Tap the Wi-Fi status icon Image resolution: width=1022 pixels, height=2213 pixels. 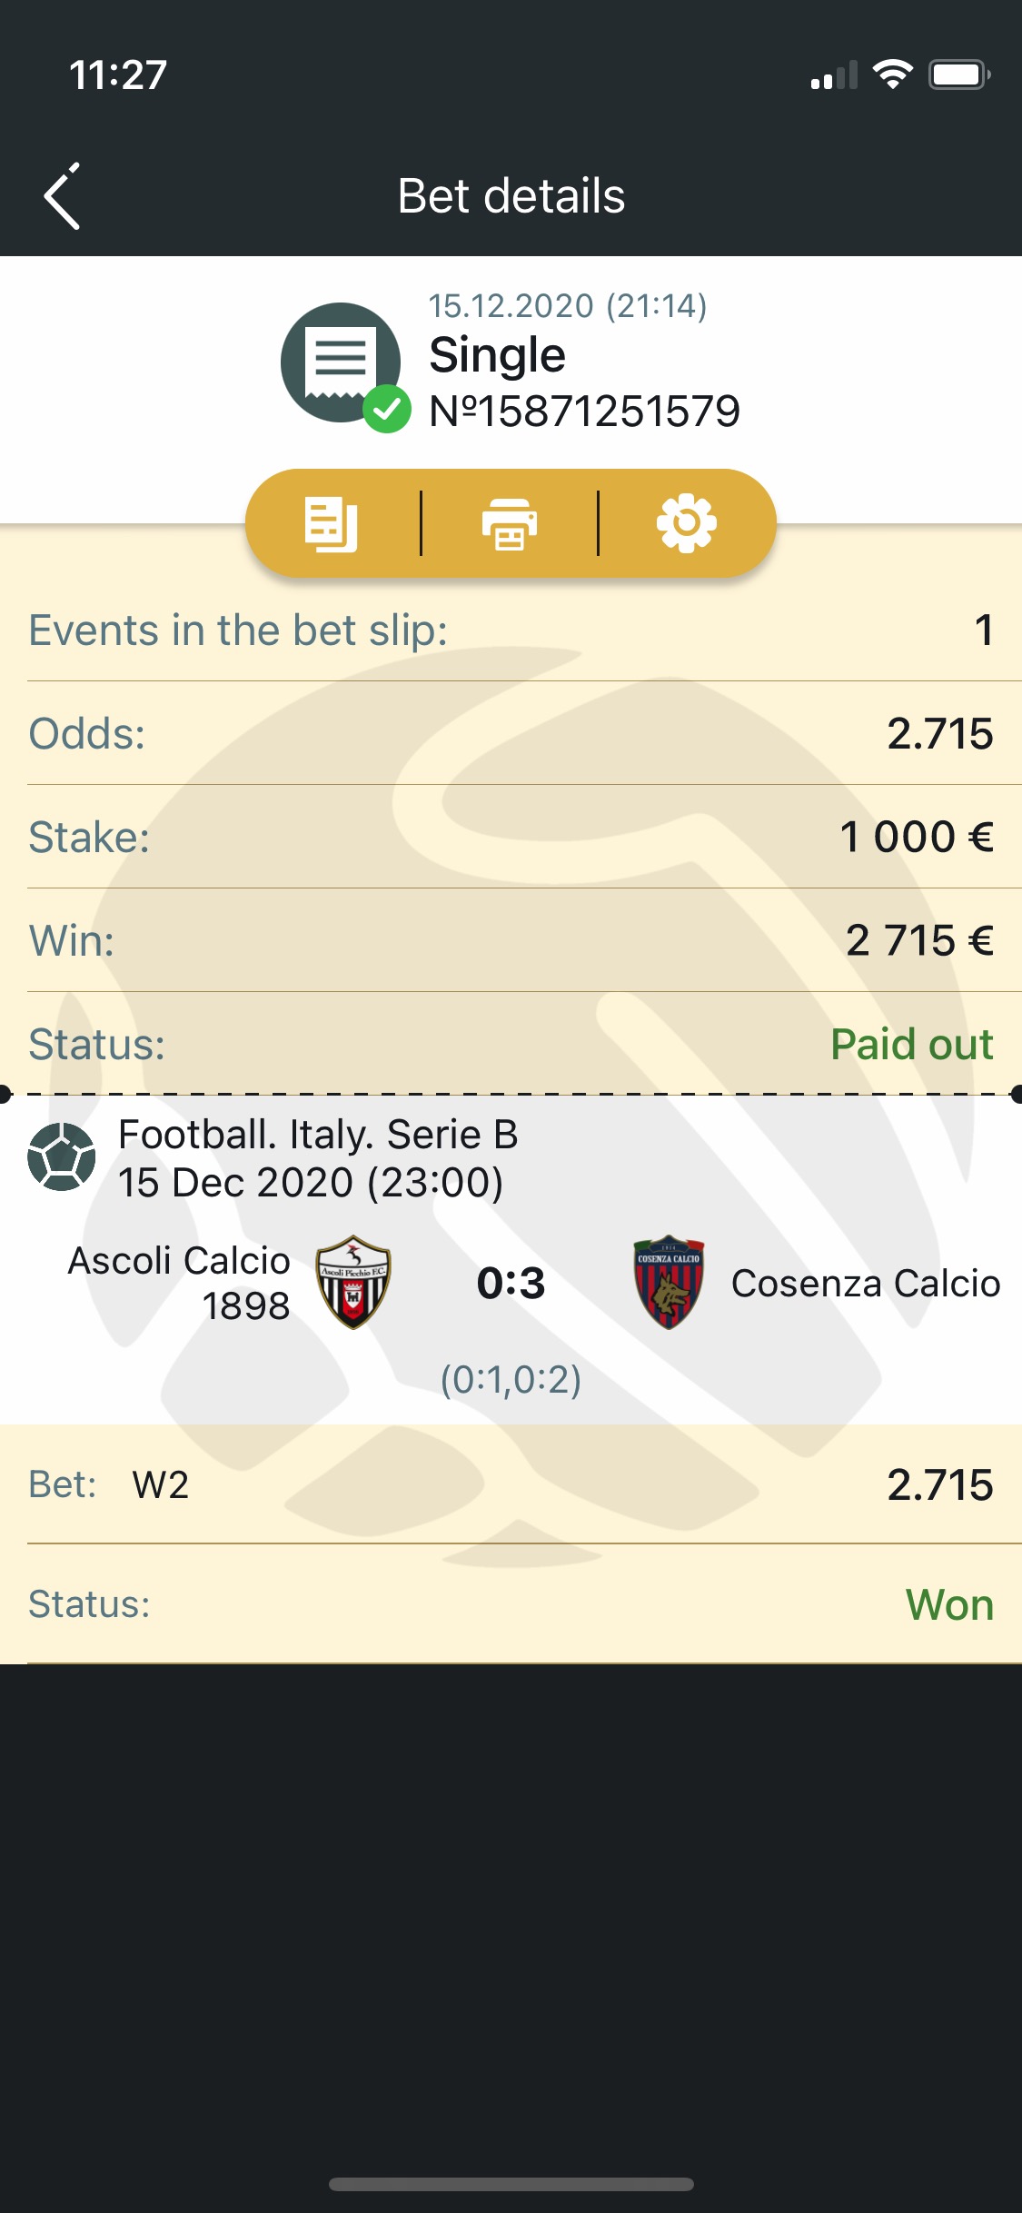tap(892, 74)
